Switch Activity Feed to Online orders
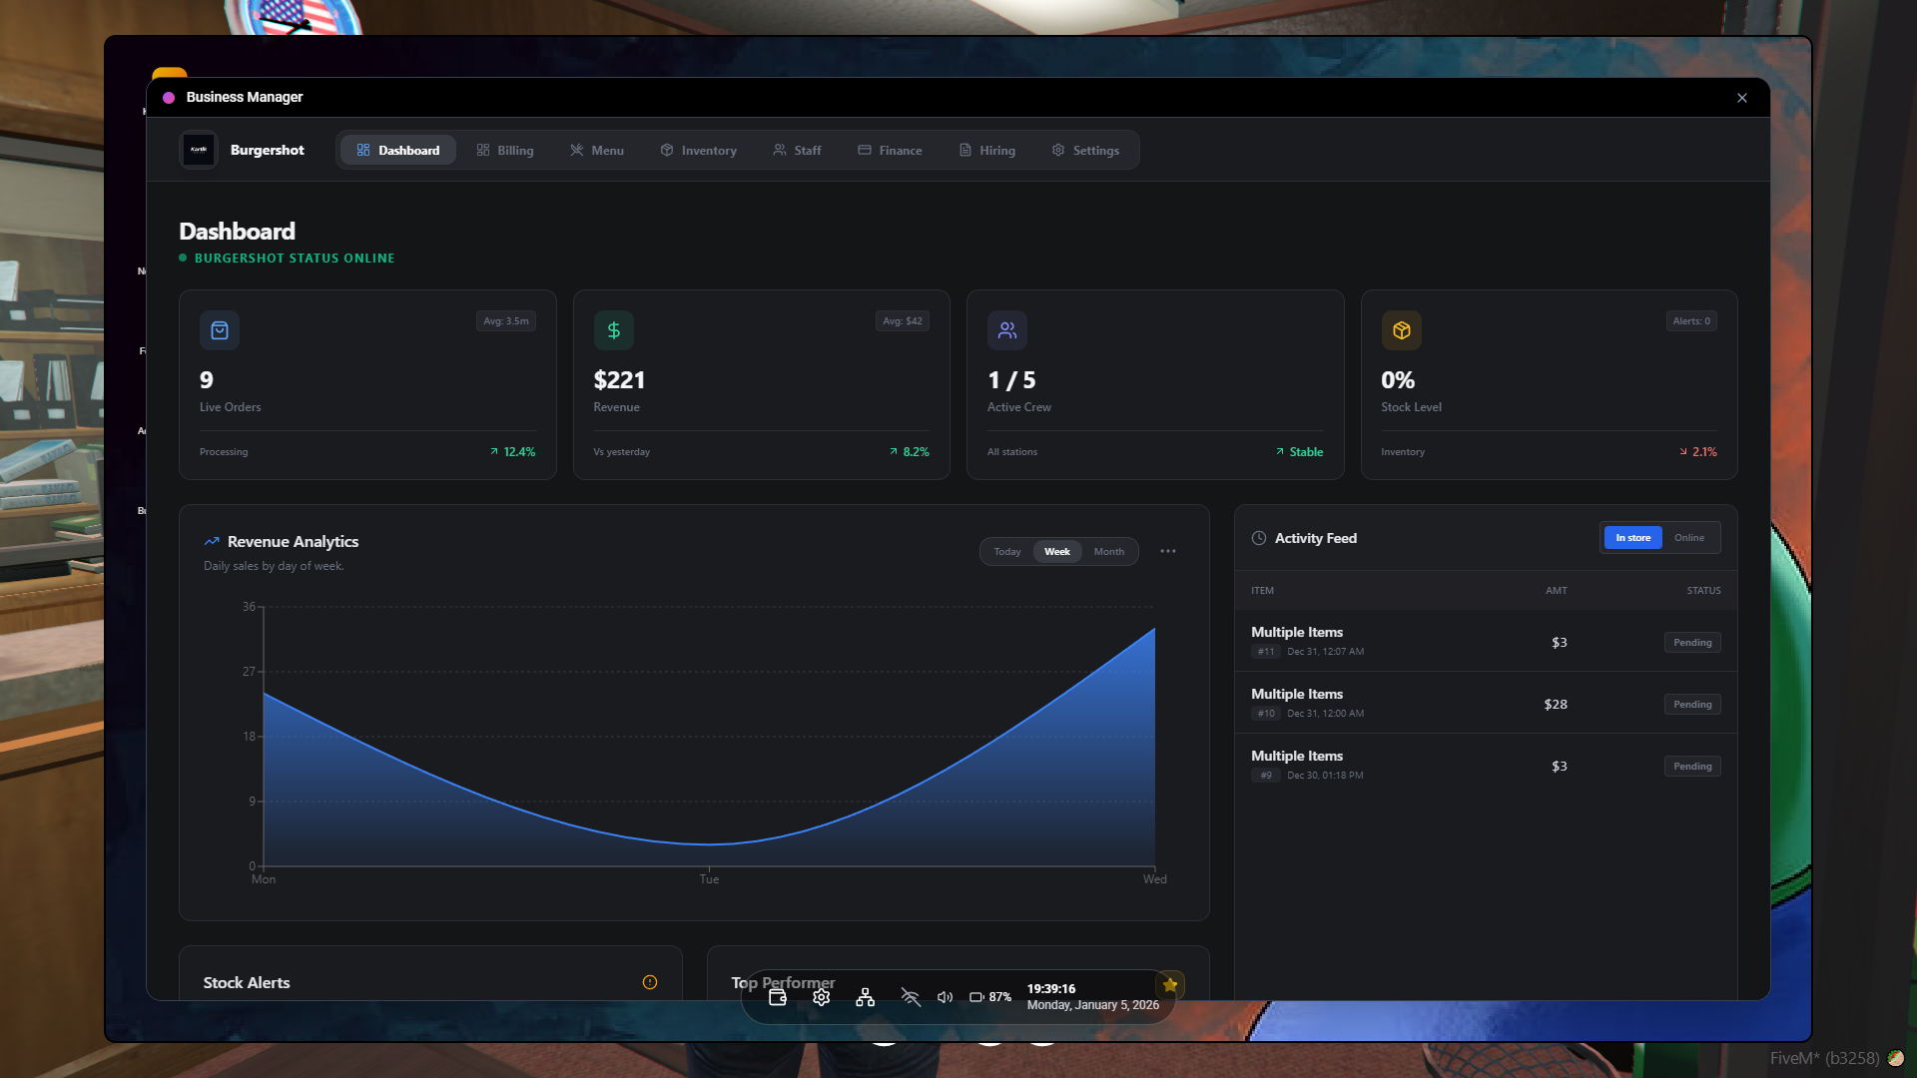1917x1078 pixels. tap(1689, 537)
